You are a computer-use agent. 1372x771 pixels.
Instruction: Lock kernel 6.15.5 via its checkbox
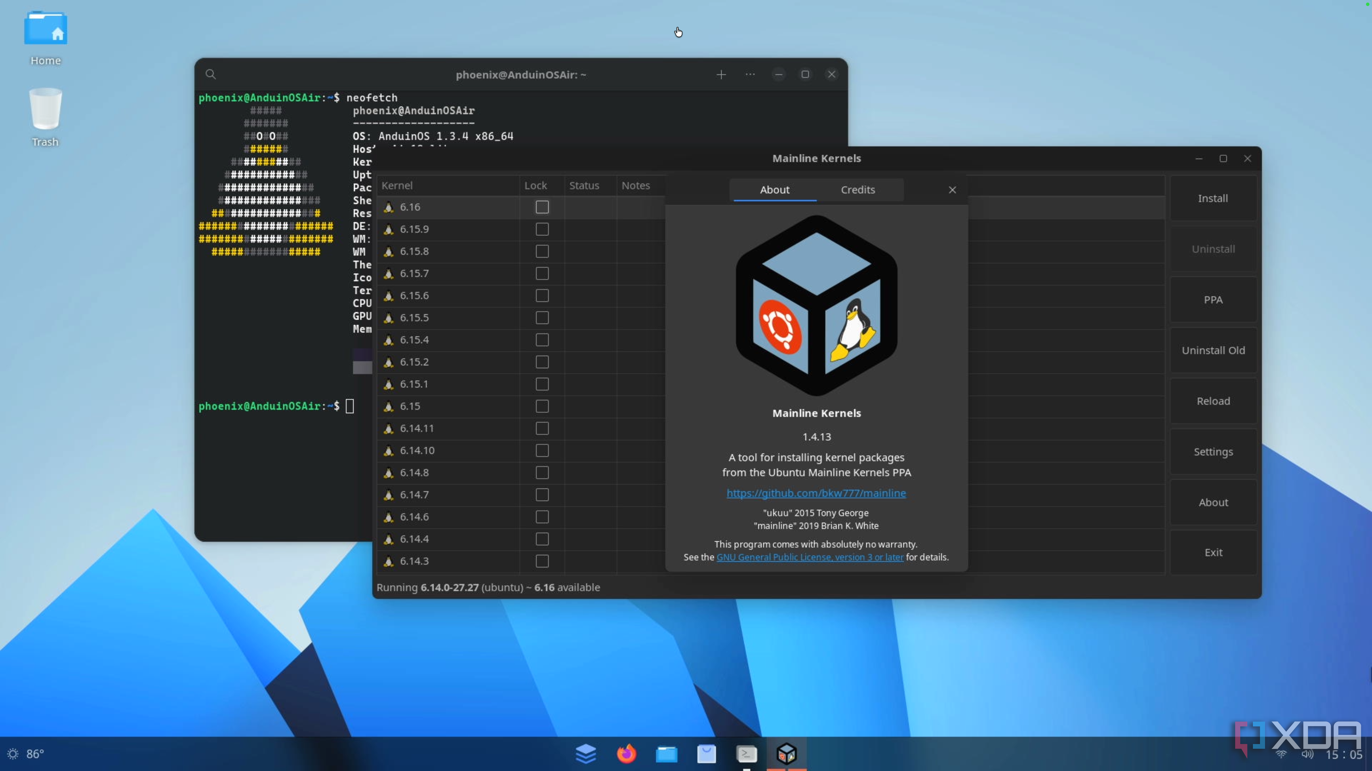click(x=542, y=318)
